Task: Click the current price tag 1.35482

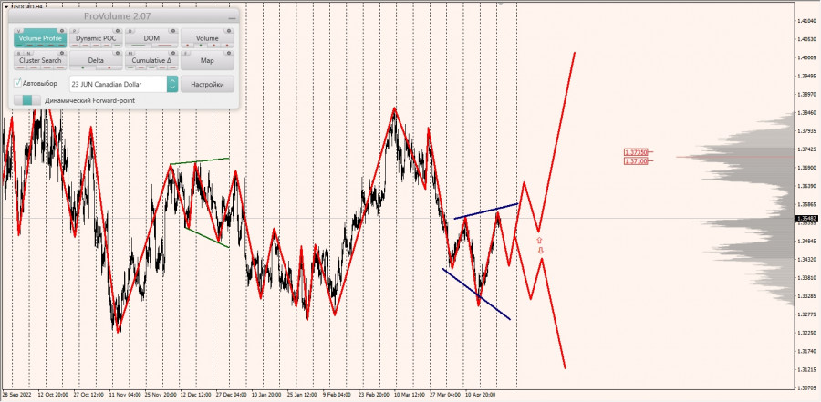Action: [x=807, y=218]
